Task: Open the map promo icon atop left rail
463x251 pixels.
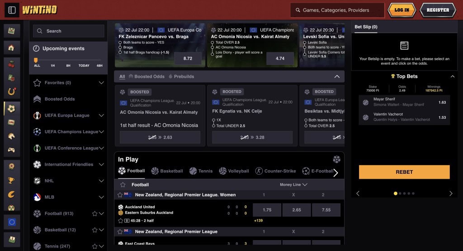Action: coord(11,31)
